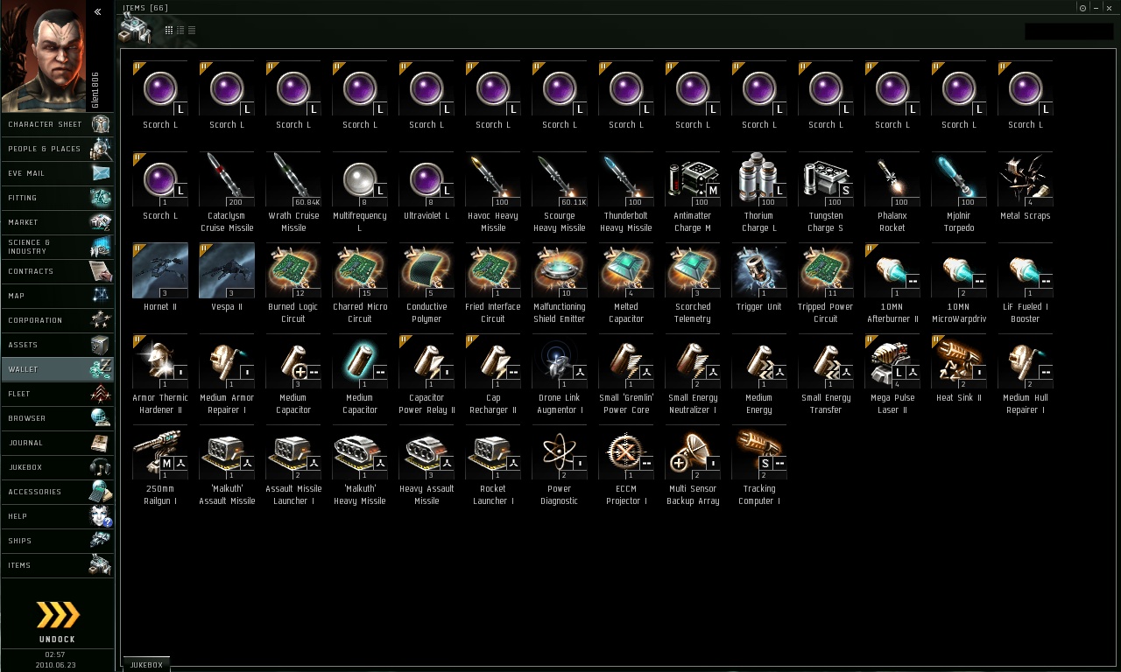Select the Mjolnir Torpedo stack
Image resolution: width=1121 pixels, height=672 pixels.
pyautogui.click(x=959, y=192)
